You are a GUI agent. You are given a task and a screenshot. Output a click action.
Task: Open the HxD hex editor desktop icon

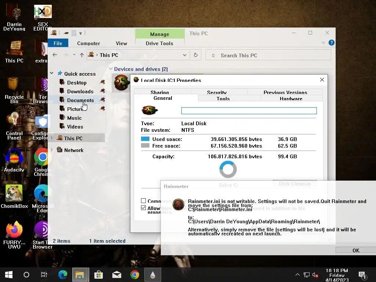coord(43,18)
